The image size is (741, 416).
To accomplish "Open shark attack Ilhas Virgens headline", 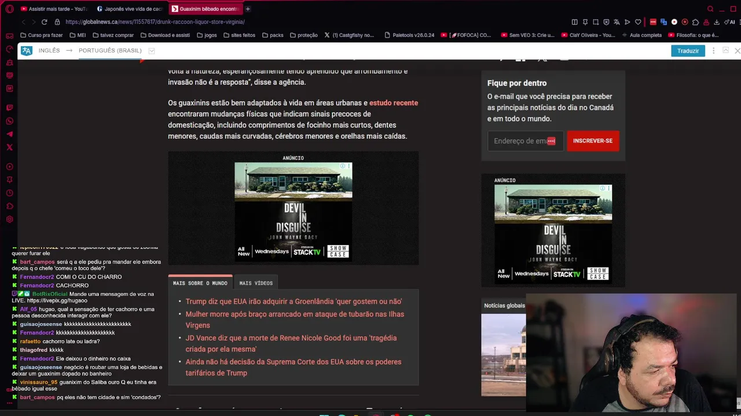I will (295, 320).
